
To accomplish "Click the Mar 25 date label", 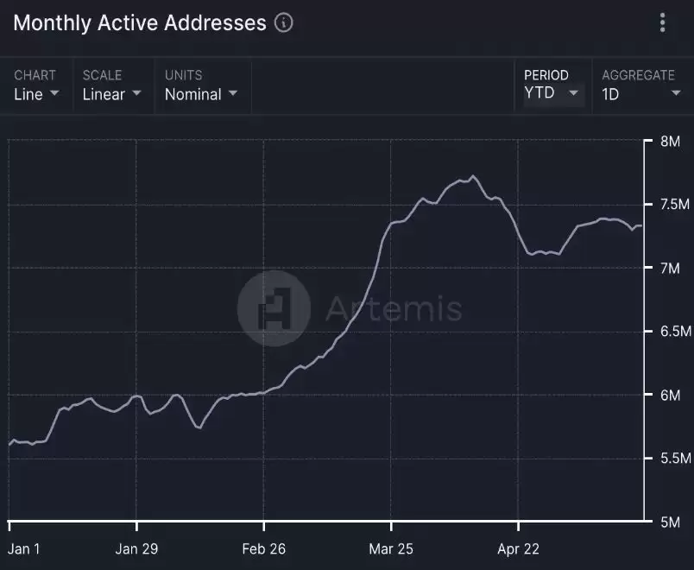I will click(392, 548).
